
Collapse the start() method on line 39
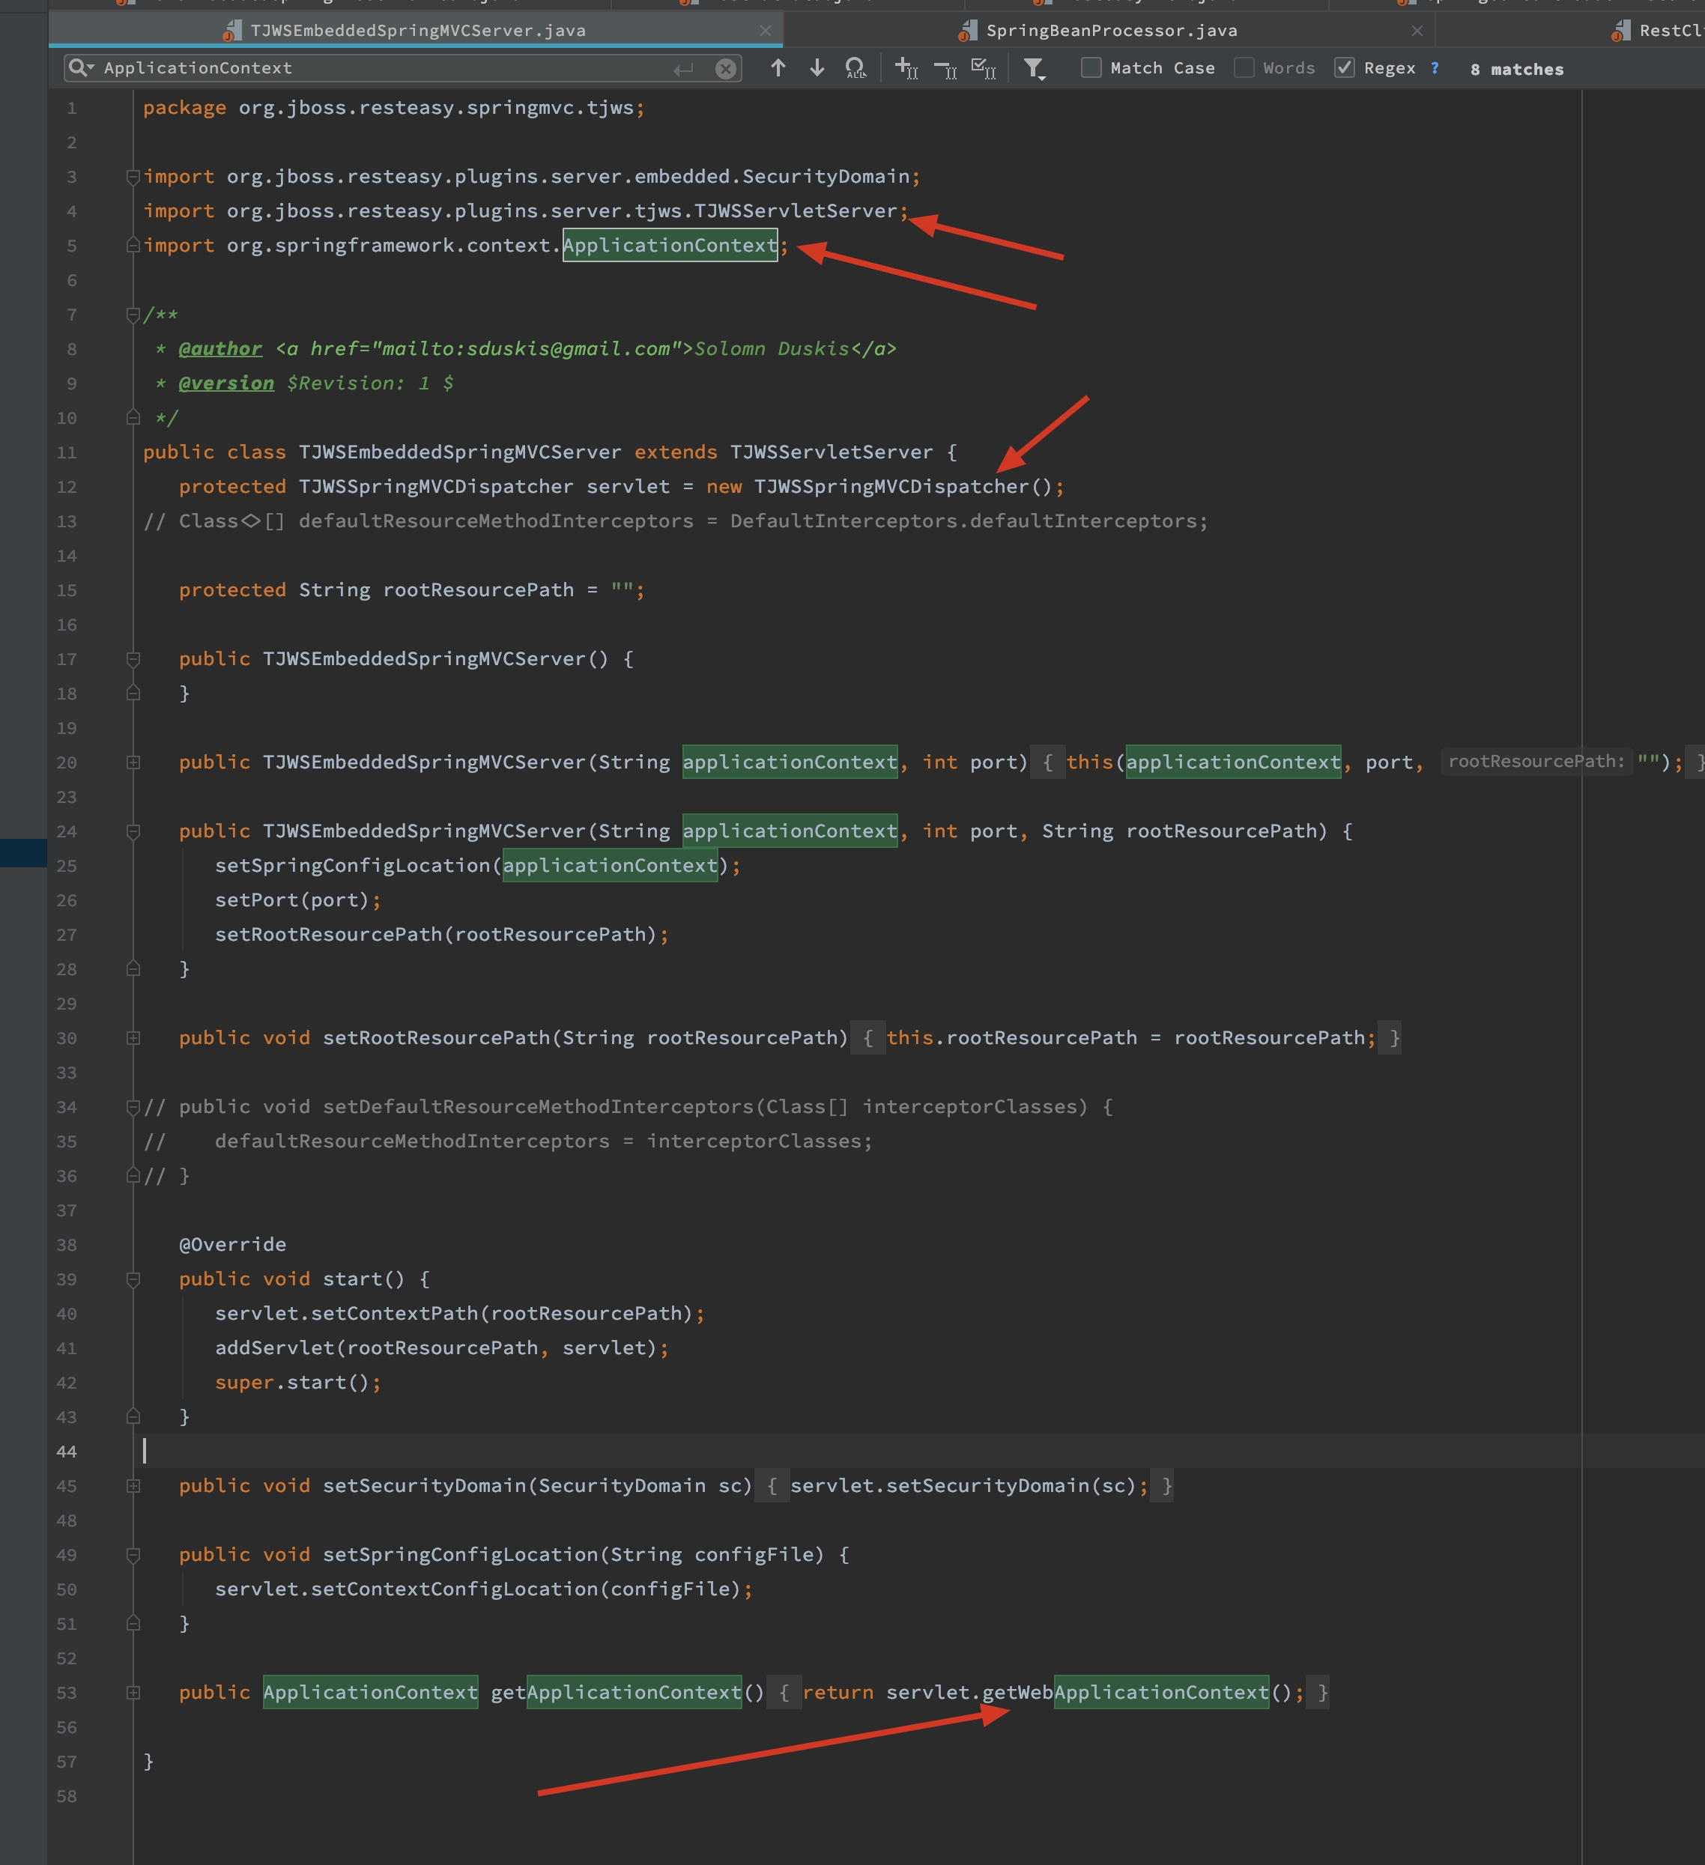coord(133,1279)
